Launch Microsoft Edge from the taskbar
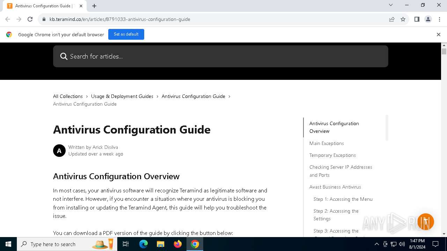 [144, 244]
